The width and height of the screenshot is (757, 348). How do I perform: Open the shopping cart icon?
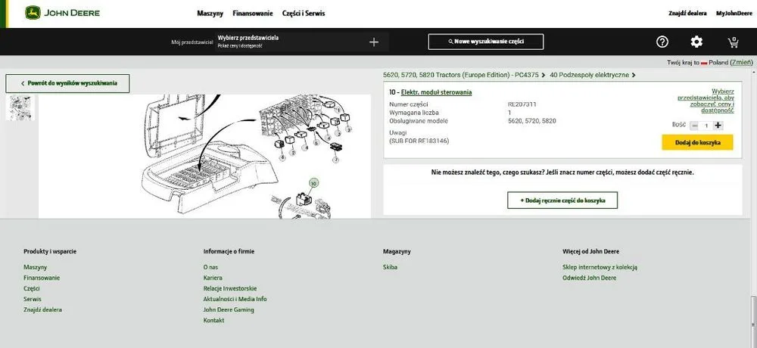click(734, 42)
